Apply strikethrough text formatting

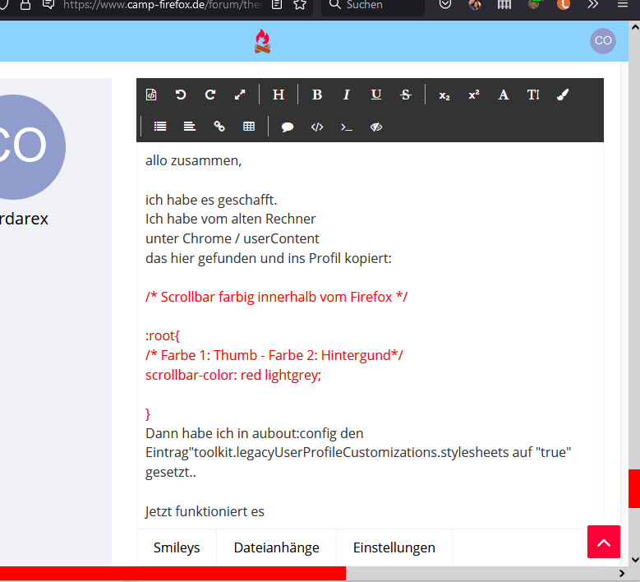[406, 95]
